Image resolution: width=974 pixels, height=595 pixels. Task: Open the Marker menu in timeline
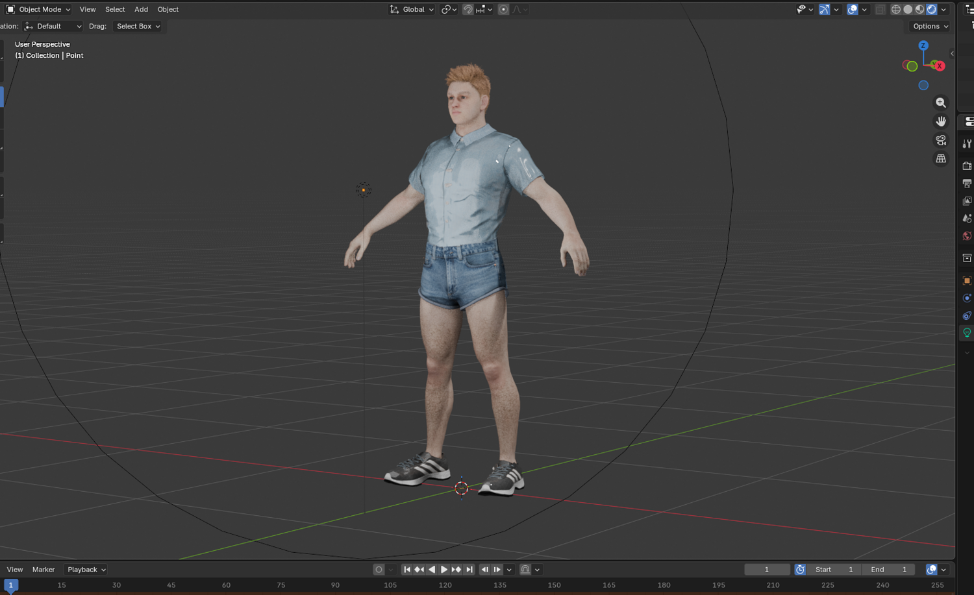tap(44, 569)
